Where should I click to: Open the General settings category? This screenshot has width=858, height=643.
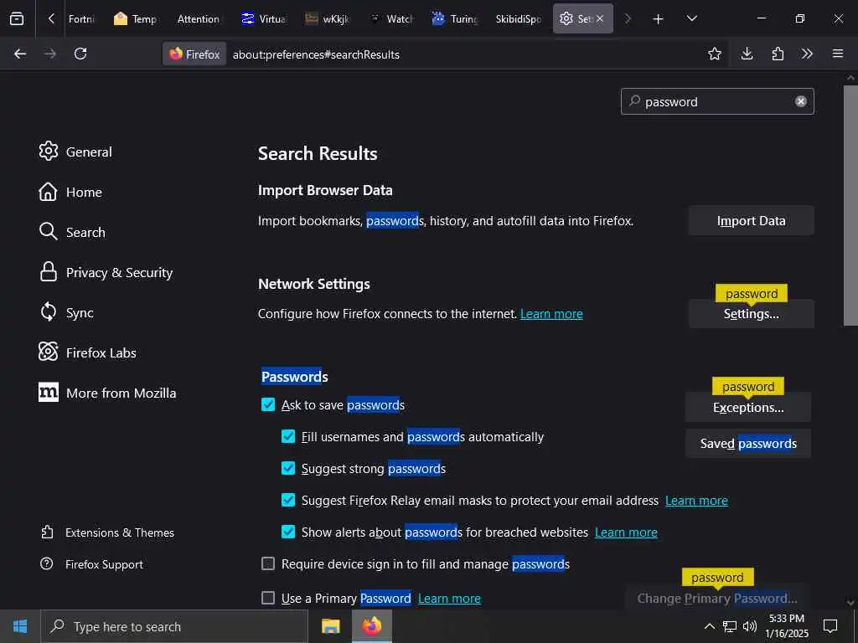75,152
